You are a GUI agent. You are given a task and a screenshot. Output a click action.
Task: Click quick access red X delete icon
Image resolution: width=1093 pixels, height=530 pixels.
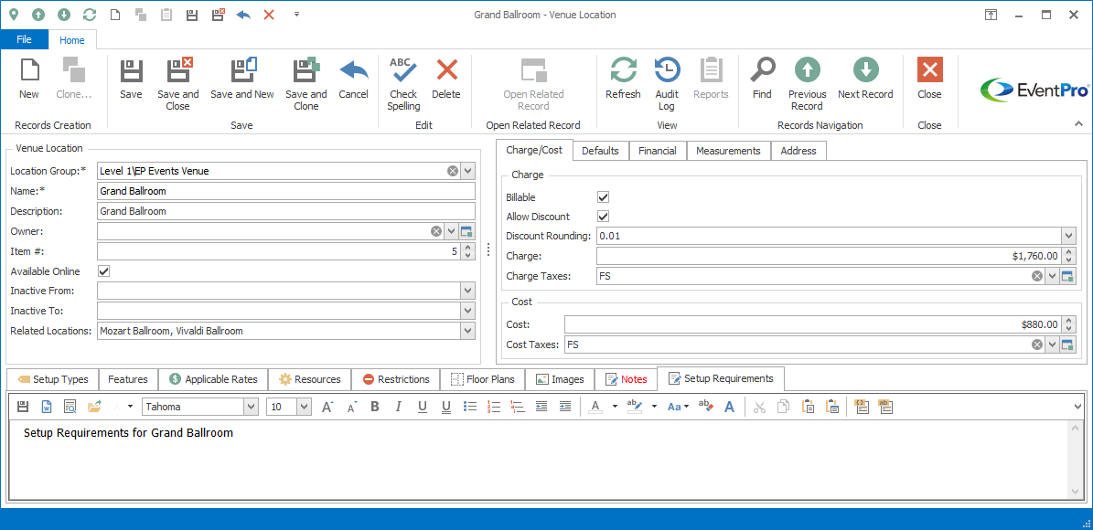pos(268,14)
